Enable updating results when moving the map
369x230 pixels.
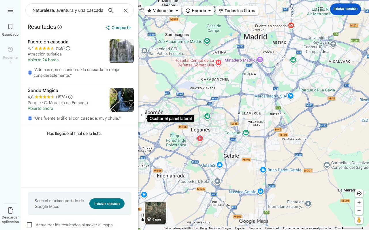point(29,225)
